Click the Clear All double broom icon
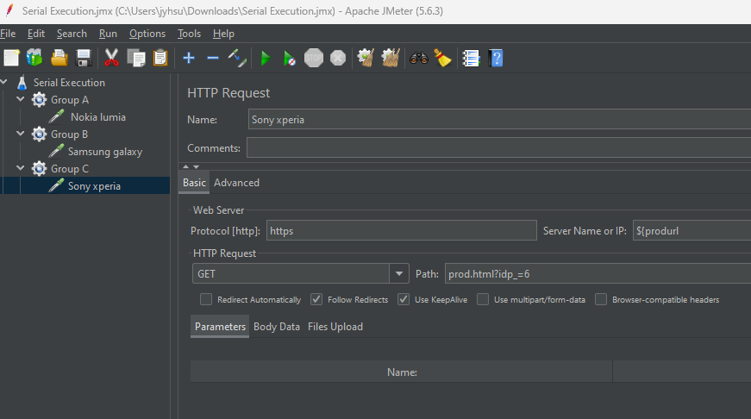The width and height of the screenshot is (751, 419). coord(391,58)
